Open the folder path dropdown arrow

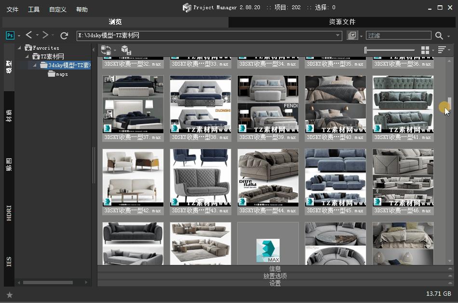tap(337, 35)
